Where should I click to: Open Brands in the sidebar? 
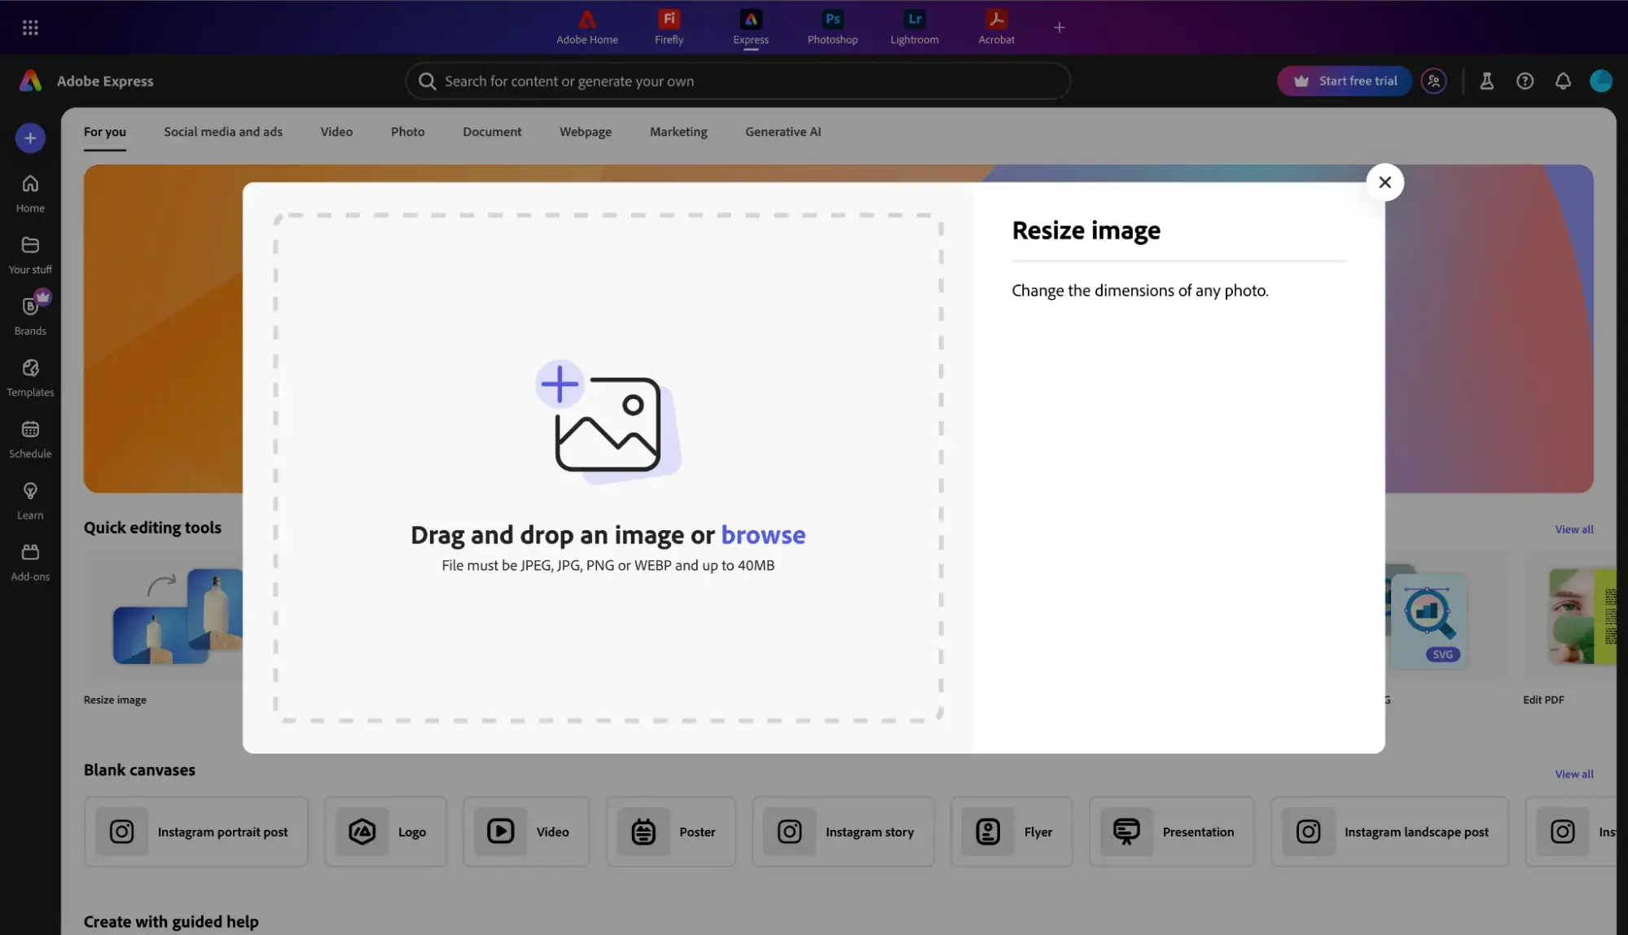point(30,313)
